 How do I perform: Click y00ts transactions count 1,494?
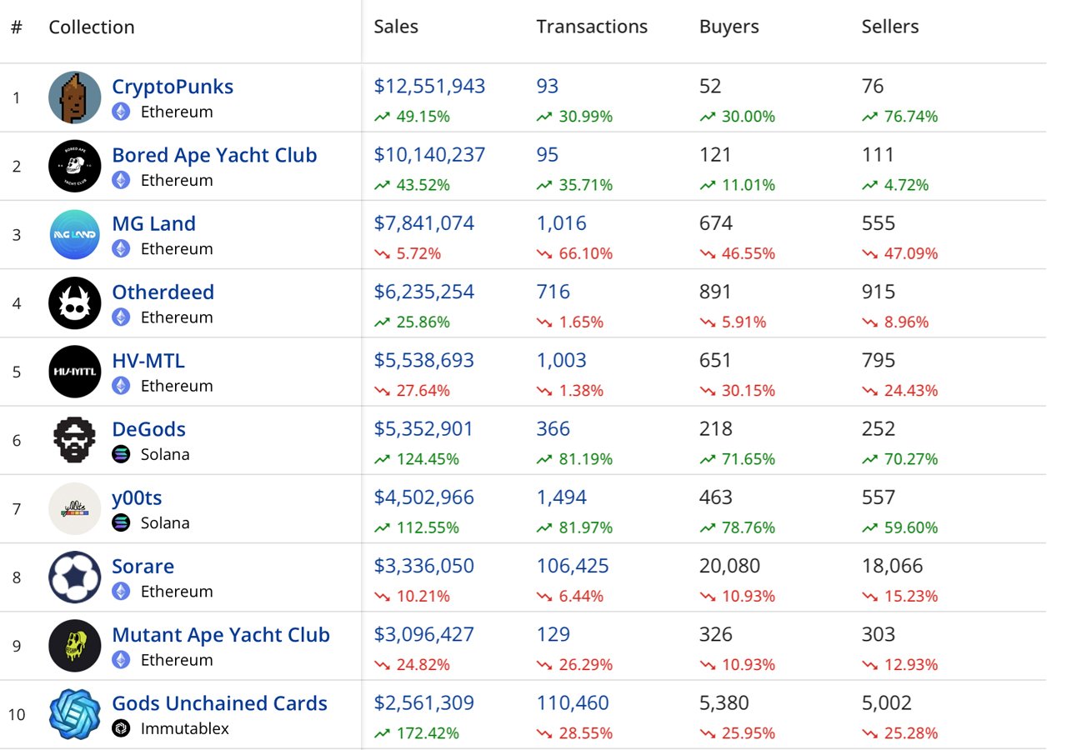tap(562, 497)
